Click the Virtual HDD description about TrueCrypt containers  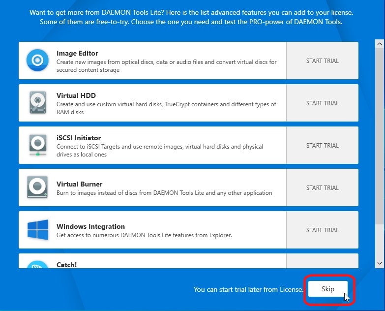(166, 108)
